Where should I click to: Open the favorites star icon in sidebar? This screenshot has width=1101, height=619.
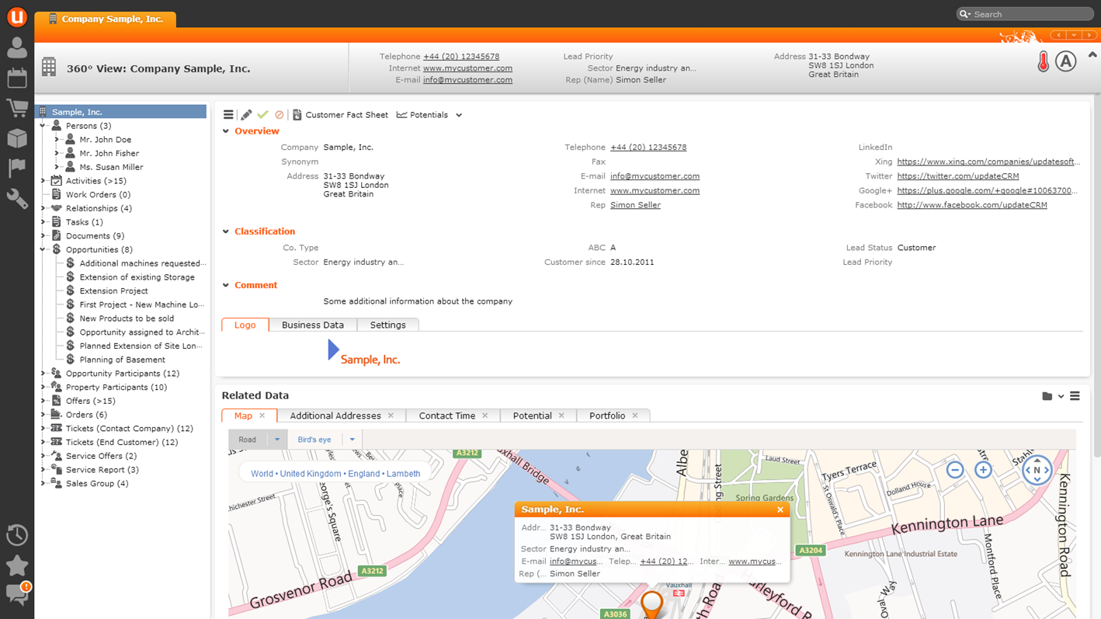17,565
